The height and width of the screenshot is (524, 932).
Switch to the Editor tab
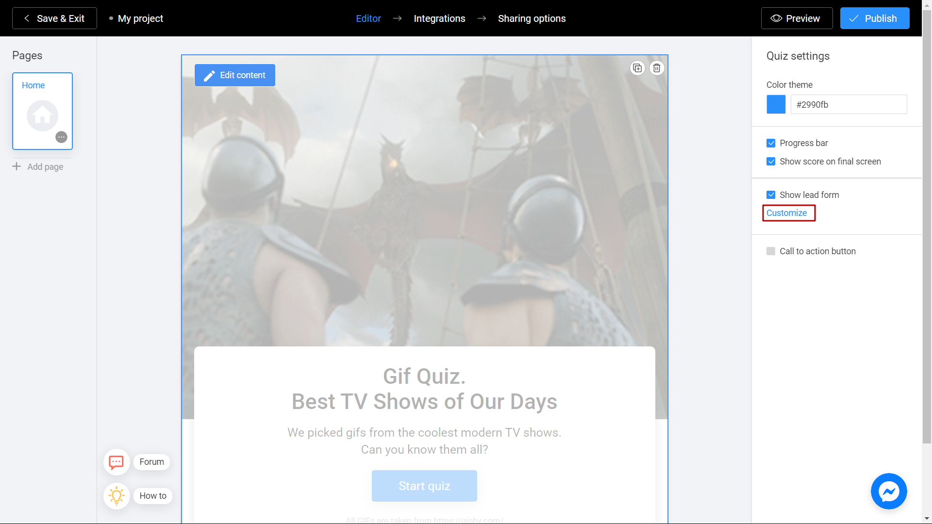pyautogui.click(x=369, y=18)
